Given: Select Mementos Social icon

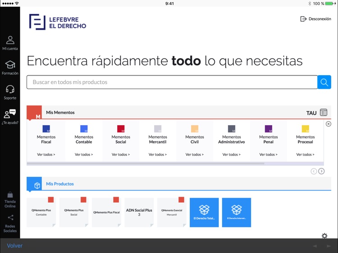Looking at the screenshot, I should [121, 129].
